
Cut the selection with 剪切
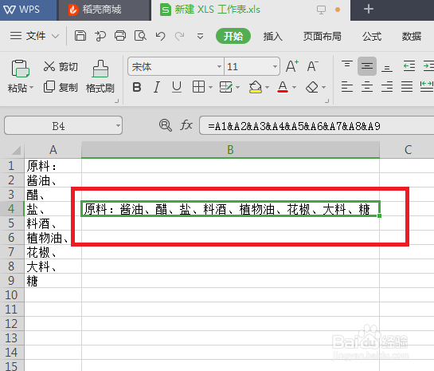(x=61, y=66)
